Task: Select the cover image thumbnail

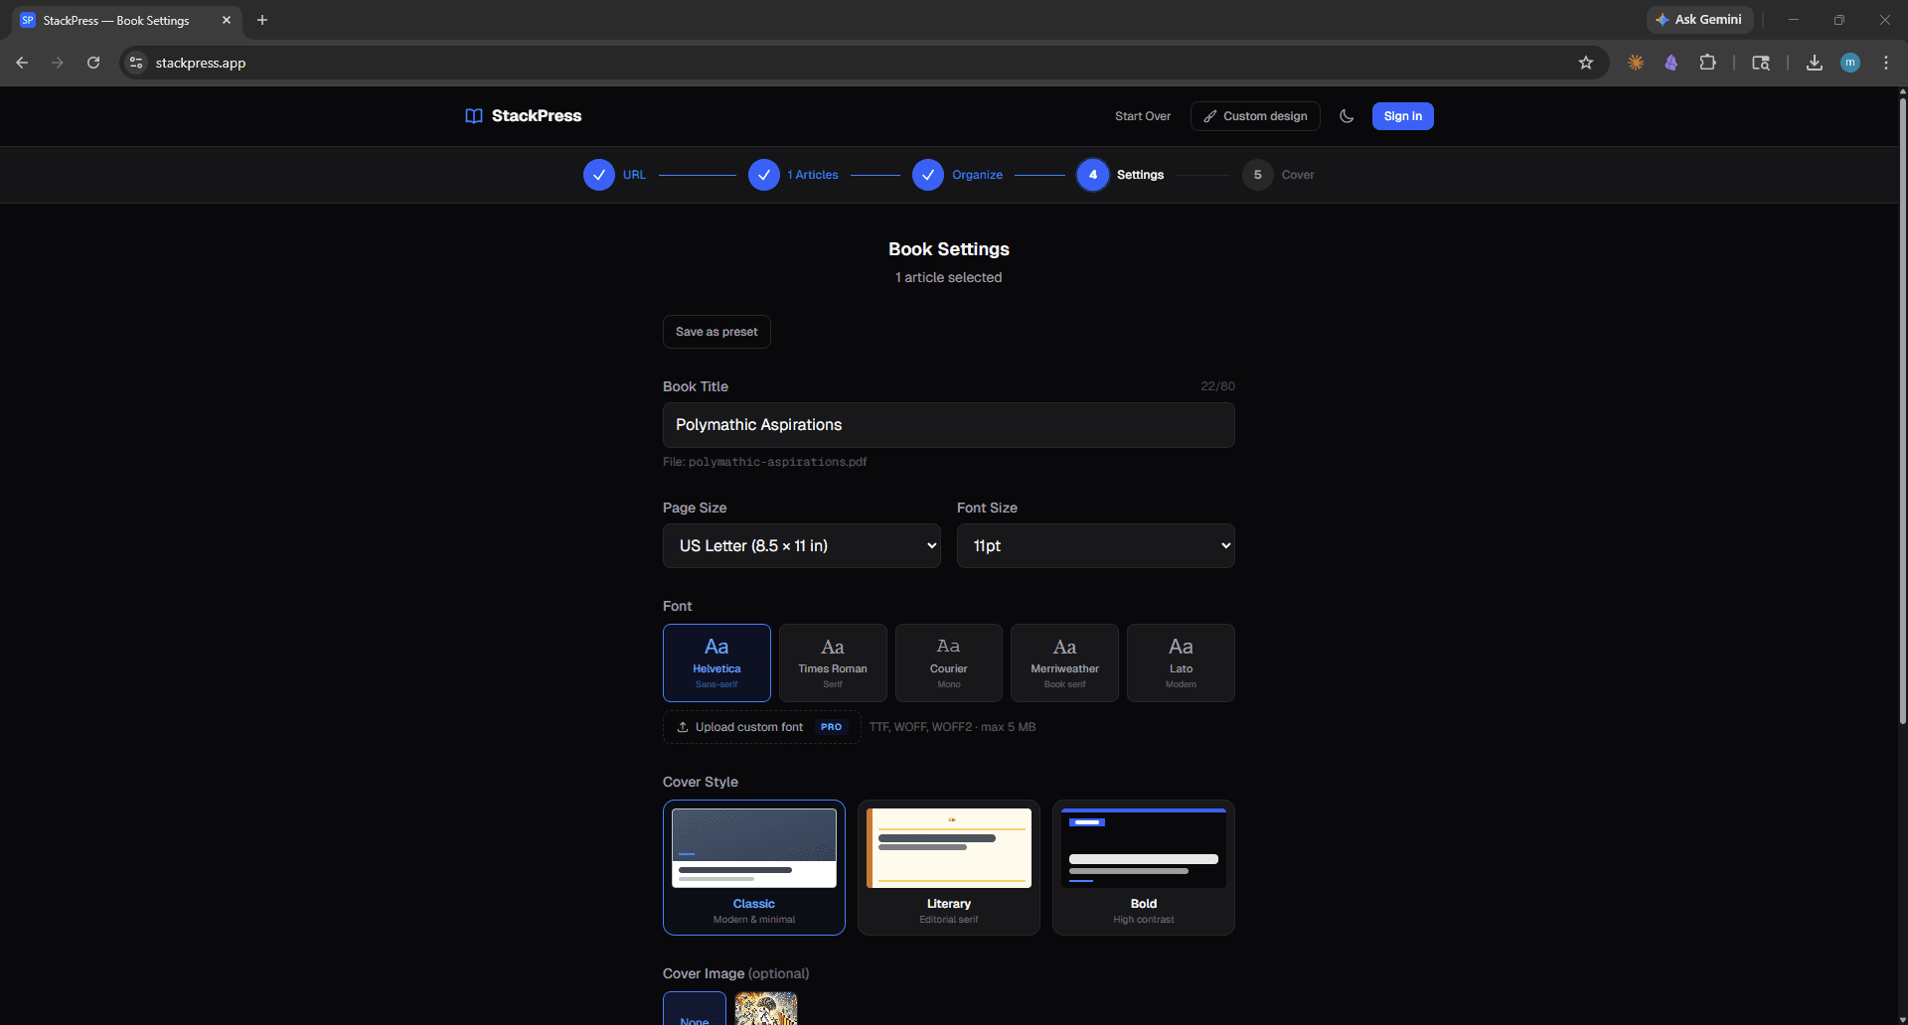Action: pos(766,1009)
